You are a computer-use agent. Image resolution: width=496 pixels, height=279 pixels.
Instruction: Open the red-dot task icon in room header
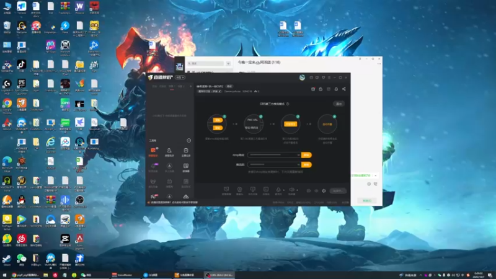pyautogui.click(x=313, y=89)
